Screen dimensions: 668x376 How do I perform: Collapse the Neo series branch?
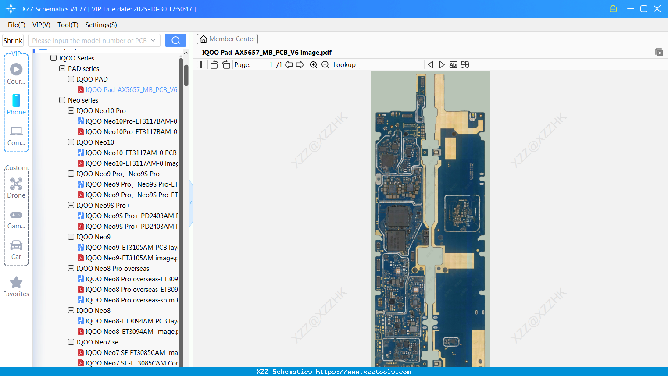click(x=62, y=100)
